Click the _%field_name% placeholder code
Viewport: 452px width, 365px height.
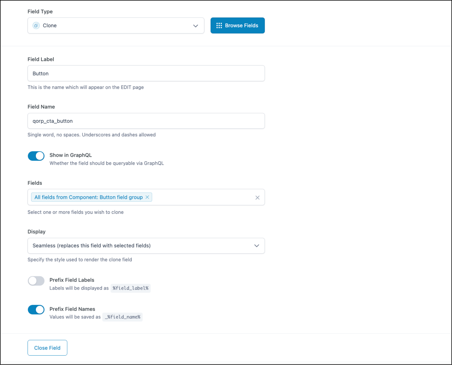pyautogui.click(x=123, y=317)
